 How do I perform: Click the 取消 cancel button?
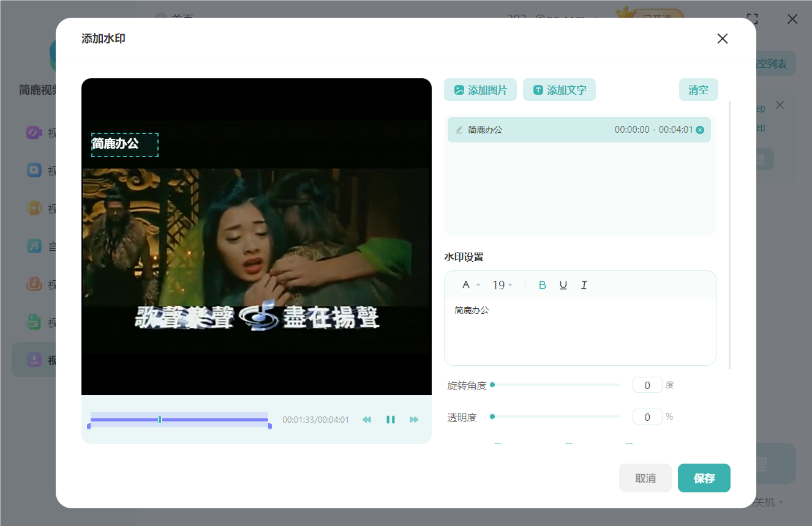pyautogui.click(x=645, y=478)
